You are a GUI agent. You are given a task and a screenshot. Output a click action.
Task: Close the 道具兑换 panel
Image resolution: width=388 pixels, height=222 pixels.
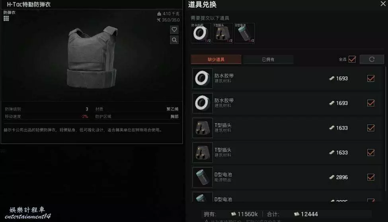(383, 4)
